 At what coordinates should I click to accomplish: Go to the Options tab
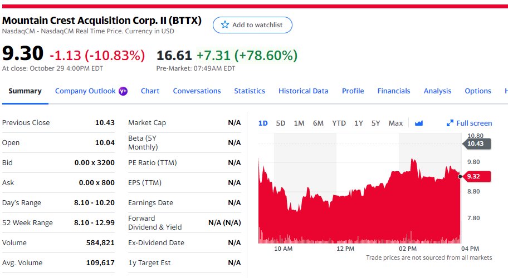pos(478,91)
